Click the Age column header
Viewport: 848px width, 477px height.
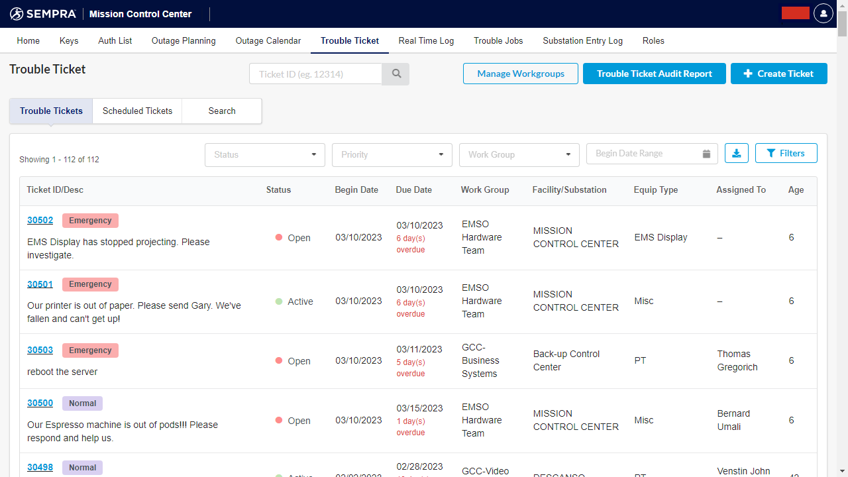click(x=796, y=189)
